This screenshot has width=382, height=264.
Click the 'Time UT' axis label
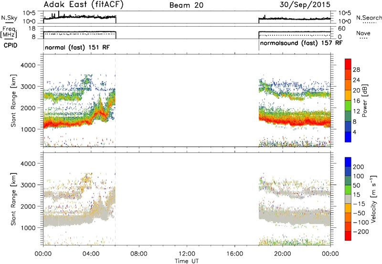coord(187,261)
